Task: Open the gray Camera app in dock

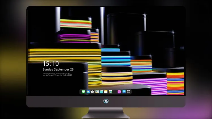Action: [x=129, y=92]
